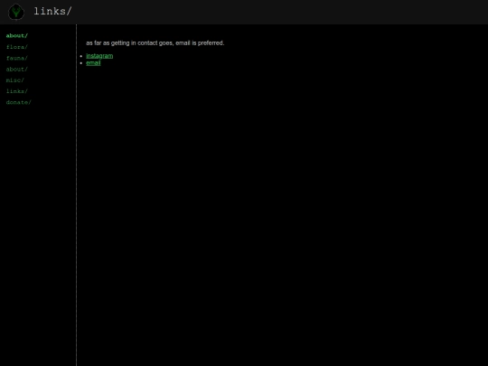Open the dim about/ item below fauna/
The width and height of the screenshot is (488, 366).
(x=17, y=69)
